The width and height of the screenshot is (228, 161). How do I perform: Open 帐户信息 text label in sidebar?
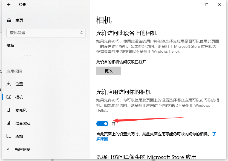(x=23, y=150)
